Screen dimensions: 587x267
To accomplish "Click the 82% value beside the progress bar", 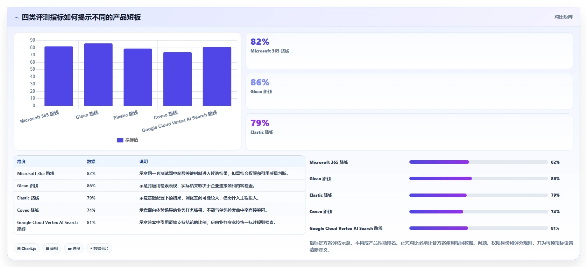I will (555, 162).
